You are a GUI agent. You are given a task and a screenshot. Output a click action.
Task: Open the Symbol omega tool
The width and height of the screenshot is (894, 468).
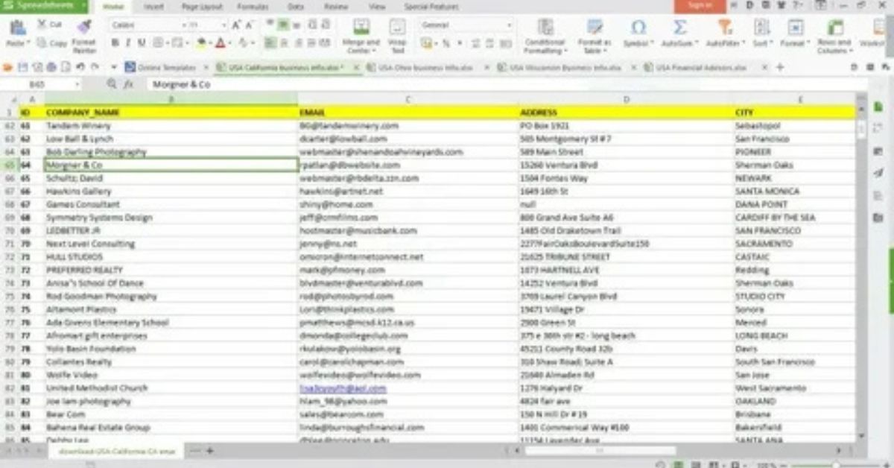(x=638, y=28)
